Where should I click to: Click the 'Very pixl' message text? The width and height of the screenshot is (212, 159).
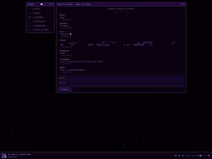[64, 34]
